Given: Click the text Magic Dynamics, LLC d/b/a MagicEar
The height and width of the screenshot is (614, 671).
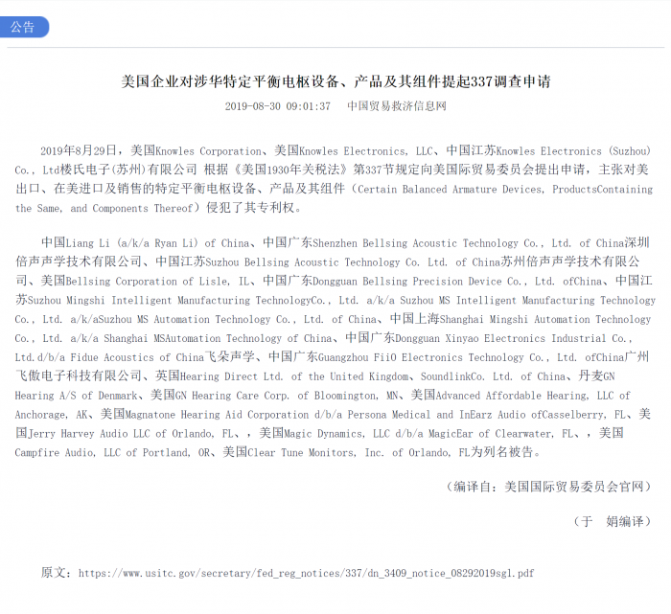Looking at the screenshot, I should coord(379,434).
